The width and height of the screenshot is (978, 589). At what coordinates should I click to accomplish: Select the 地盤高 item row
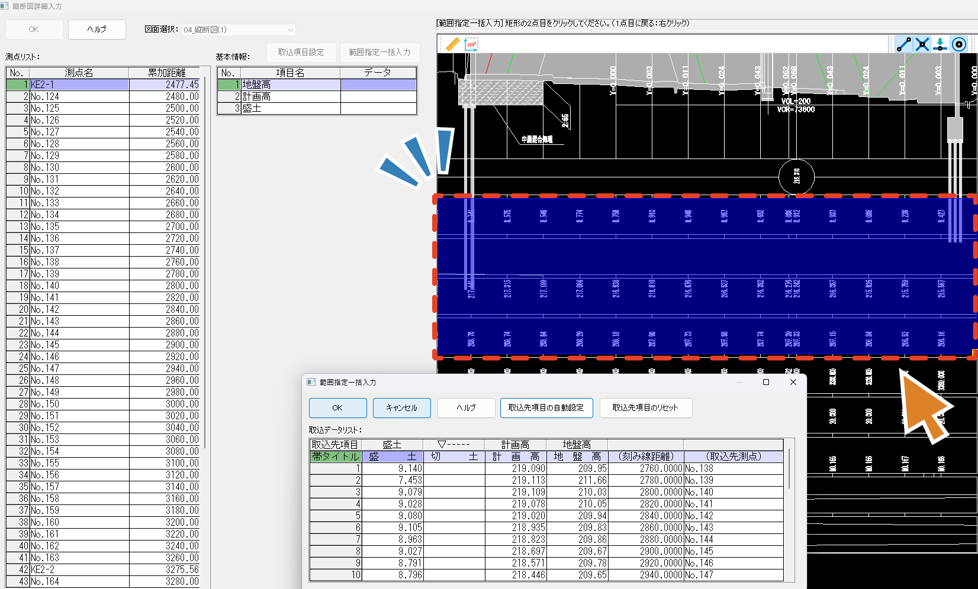(x=317, y=85)
